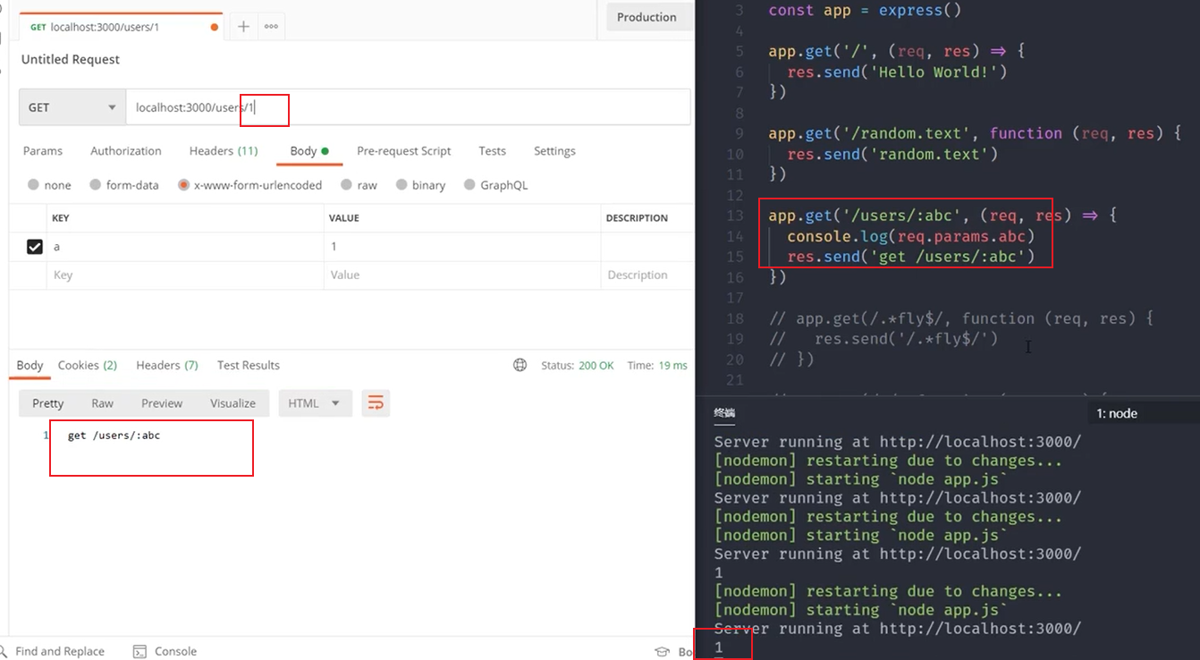Switch response view to Visualize
This screenshot has height=660, width=1200.
click(x=233, y=403)
